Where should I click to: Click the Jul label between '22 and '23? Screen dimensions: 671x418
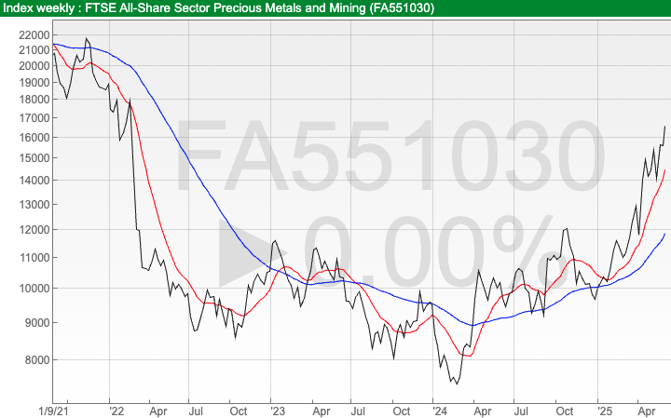(x=196, y=411)
